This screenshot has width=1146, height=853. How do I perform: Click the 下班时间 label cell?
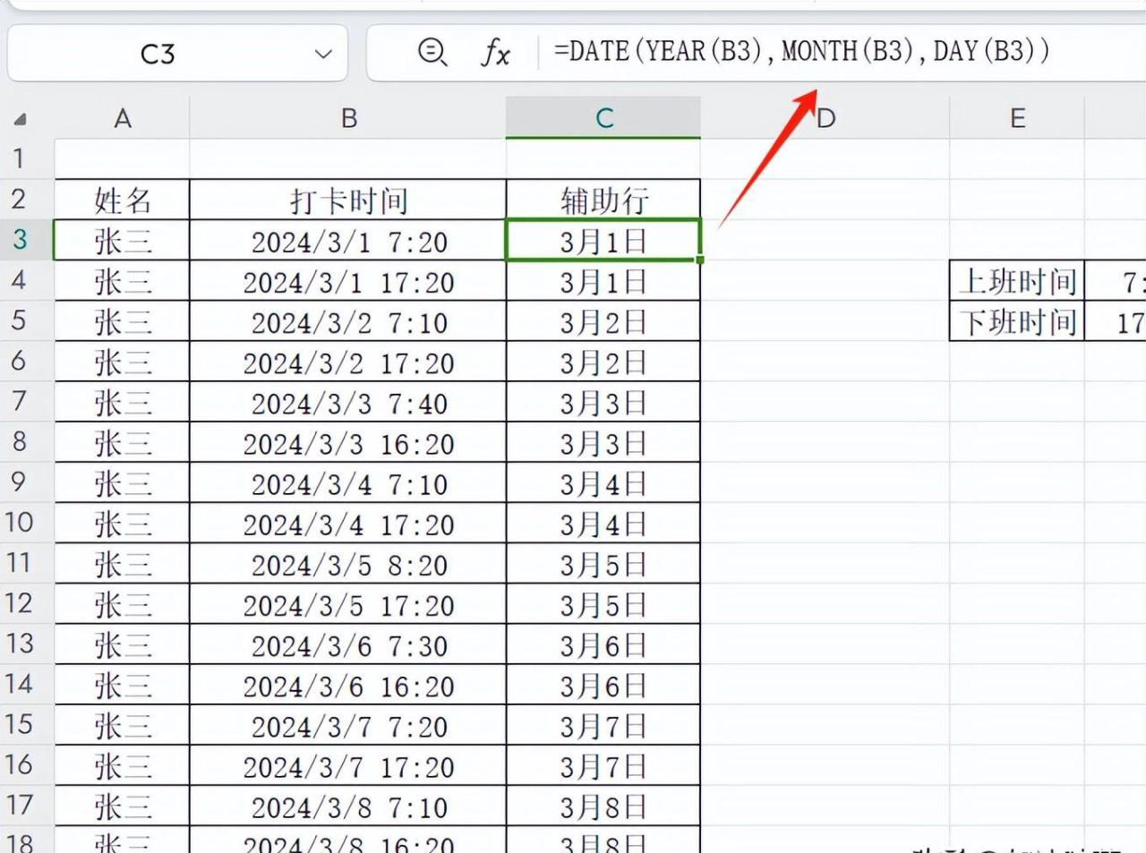(1017, 321)
